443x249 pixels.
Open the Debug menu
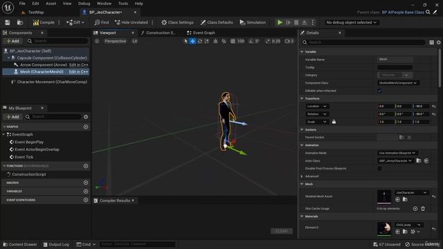coord(84,3)
